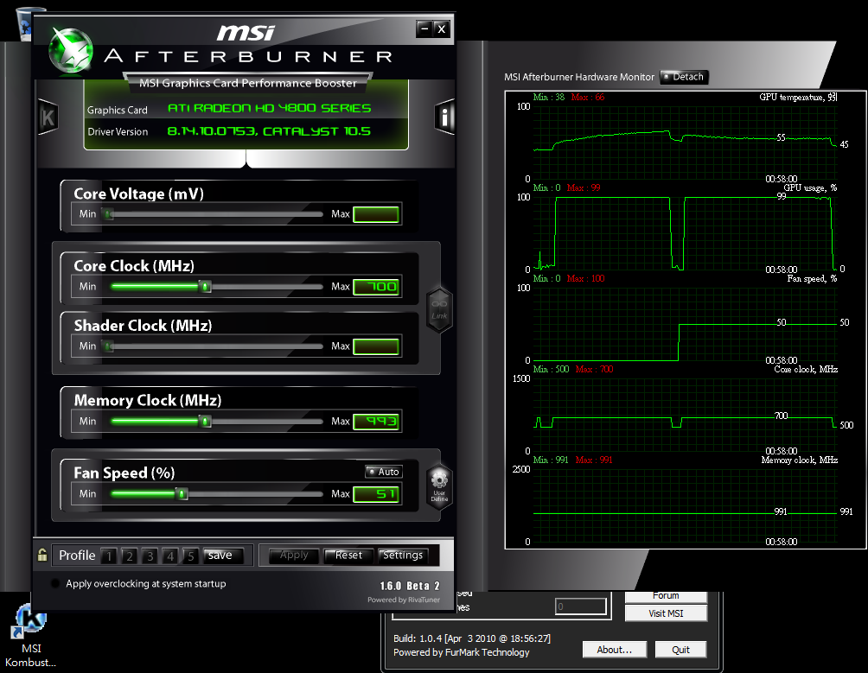868x673 pixels.
Task: Click the Memory clock graph in the monitor
Action: 685,505
